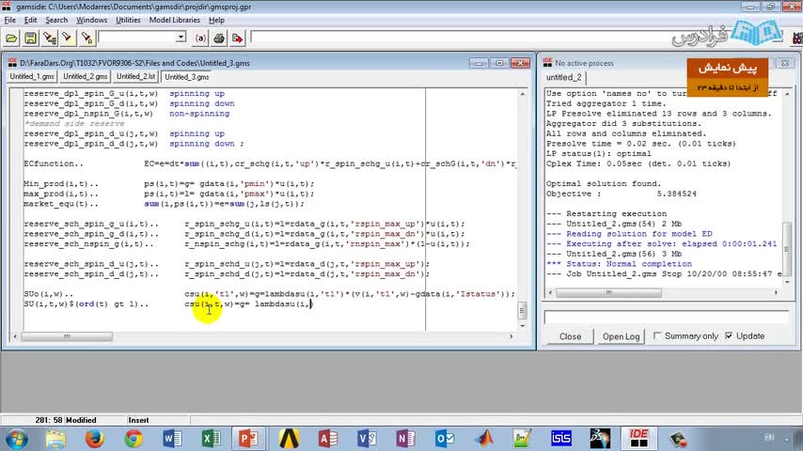Maximize the Untitled_3.gms editor window
The height and width of the screenshot is (451, 803).
499,63
